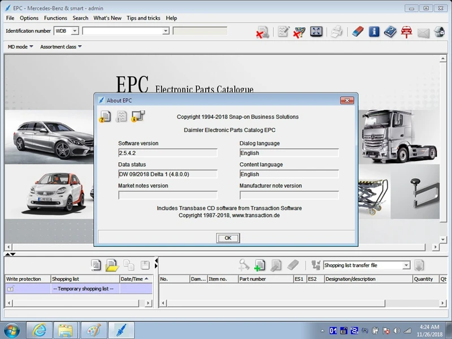Open shopping list folder icon
This screenshot has width=452, height=339.
point(112,265)
